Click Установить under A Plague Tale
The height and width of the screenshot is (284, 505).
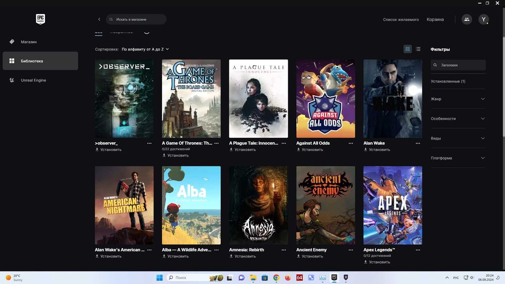242,149
